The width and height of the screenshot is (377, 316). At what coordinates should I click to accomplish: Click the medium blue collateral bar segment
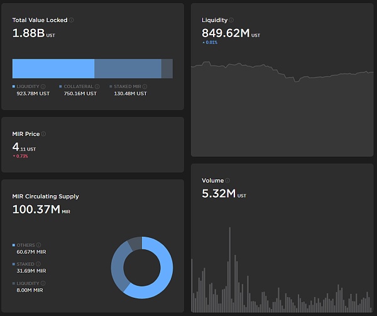[x=128, y=69]
